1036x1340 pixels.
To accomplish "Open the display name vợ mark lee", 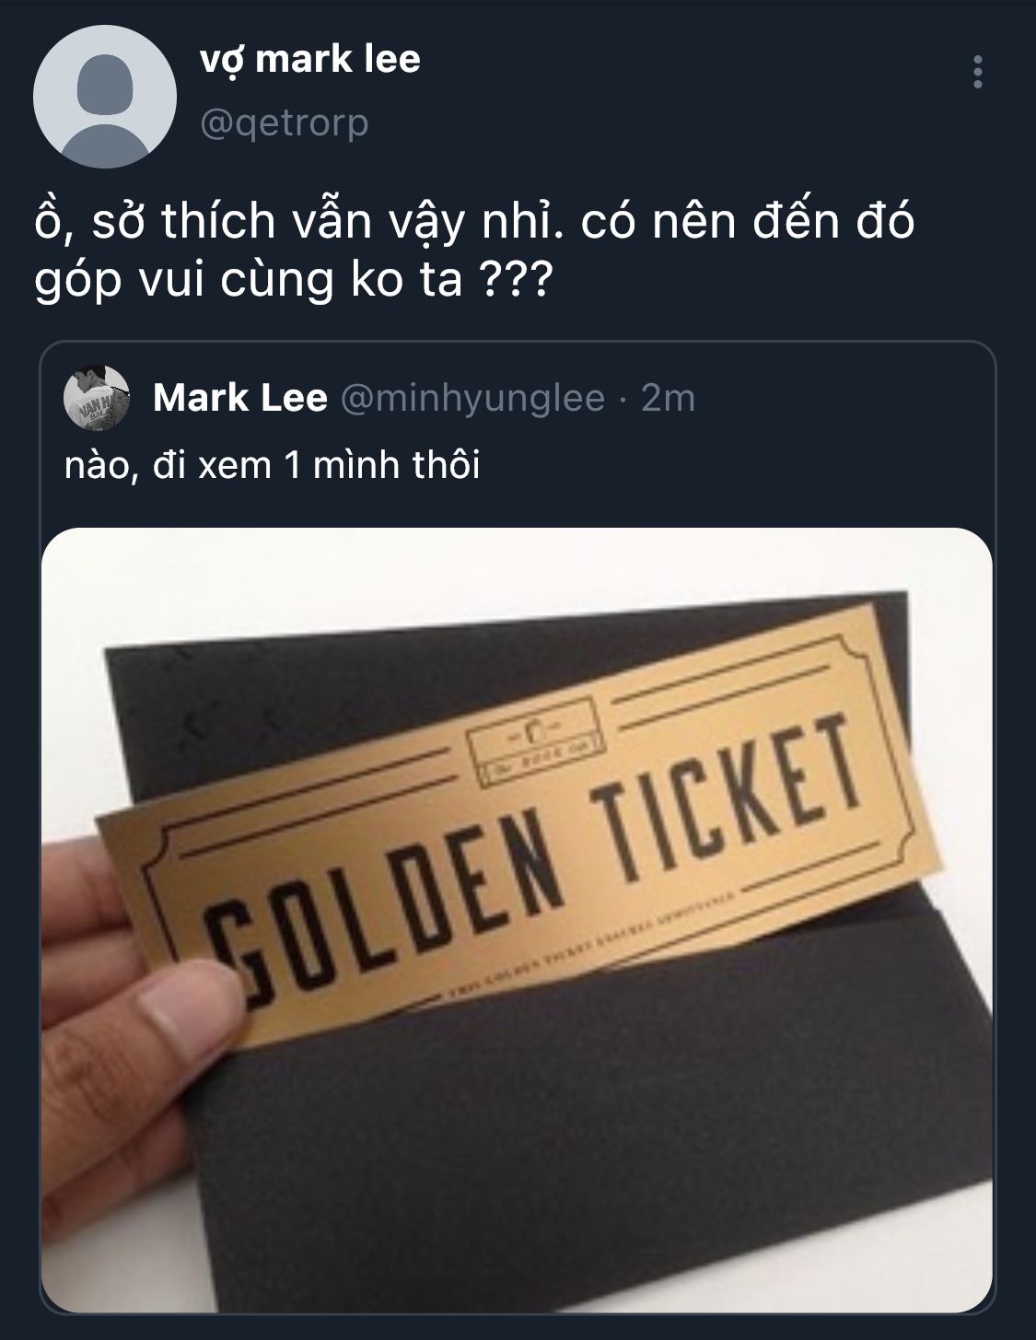I will (x=310, y=59).
